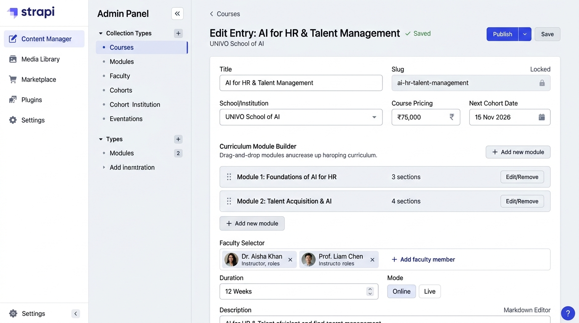Click the Title input field
579x323 pixels.
coord(301,83)
